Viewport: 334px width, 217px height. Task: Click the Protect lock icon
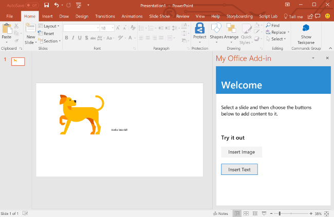199,28
